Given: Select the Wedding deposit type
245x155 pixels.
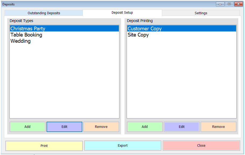Looking at the screenshot, I should coord(20,41).
